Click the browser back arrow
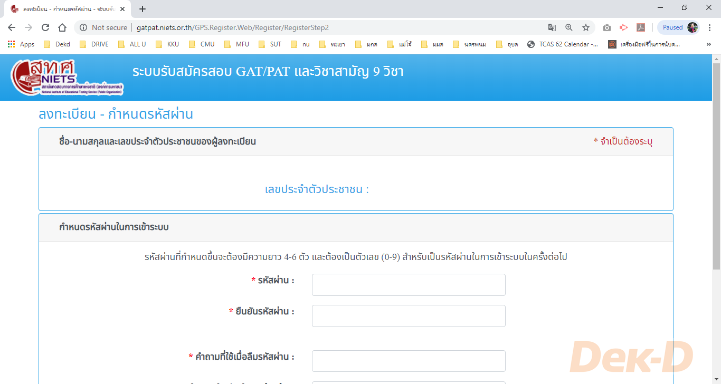The height and width of the screenshot is (384, 721). 12,27
